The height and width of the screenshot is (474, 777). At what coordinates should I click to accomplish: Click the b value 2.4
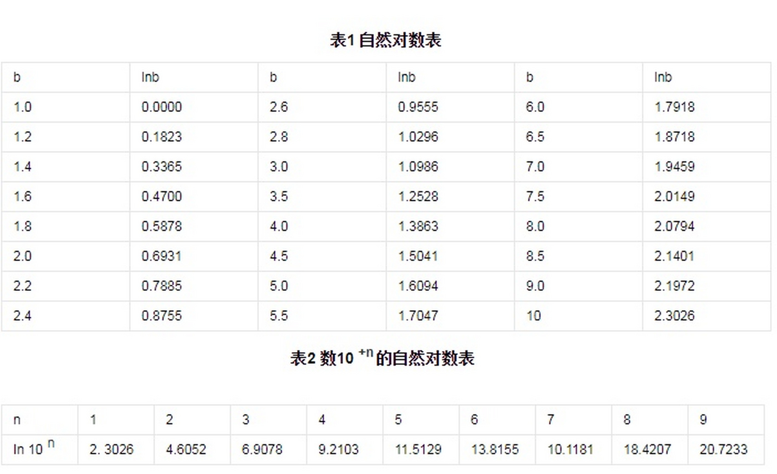[23, 316]
